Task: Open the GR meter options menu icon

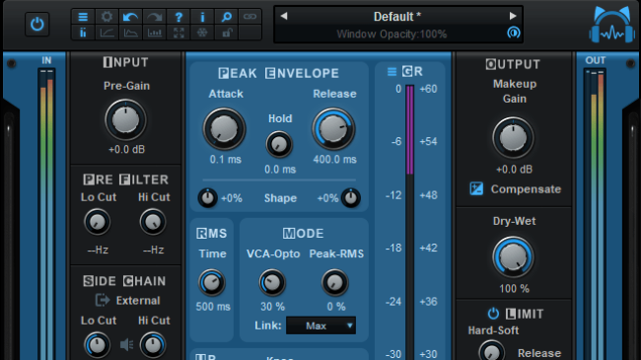Action: (392, 72)
